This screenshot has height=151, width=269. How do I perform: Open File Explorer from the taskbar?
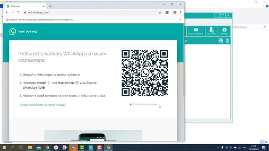(x=30, y=147)
